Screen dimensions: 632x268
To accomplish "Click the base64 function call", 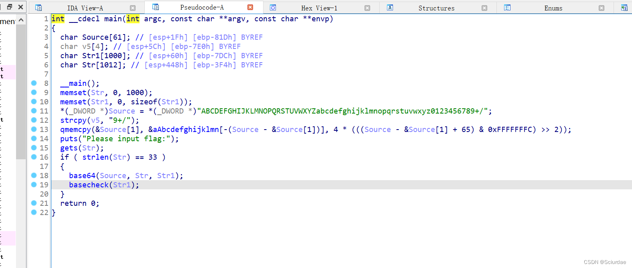I will click(x=82, y=176).
